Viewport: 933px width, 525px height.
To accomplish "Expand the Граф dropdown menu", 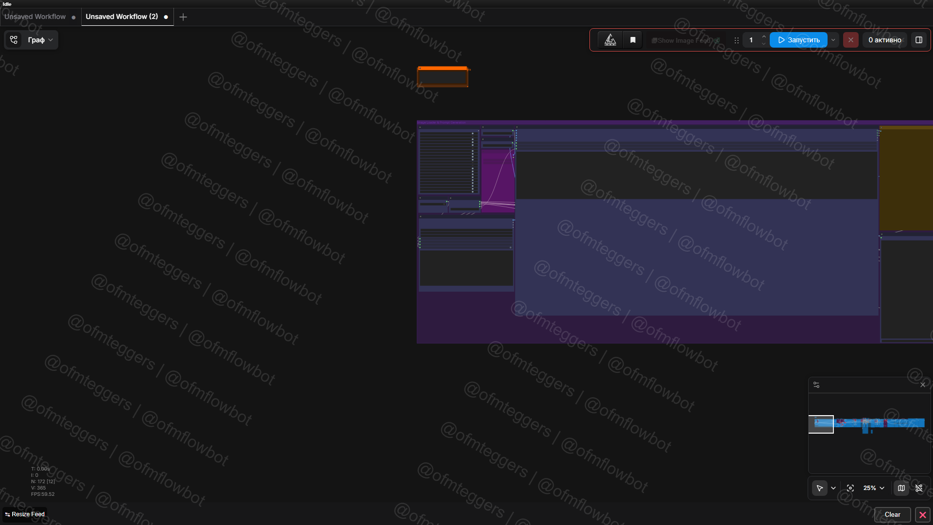I will (x=40, y=40).
